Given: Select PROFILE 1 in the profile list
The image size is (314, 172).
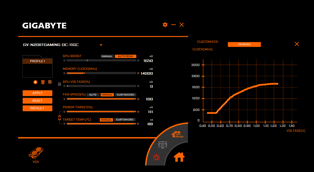Looking at the screenshot, I should tap(37, 61).
